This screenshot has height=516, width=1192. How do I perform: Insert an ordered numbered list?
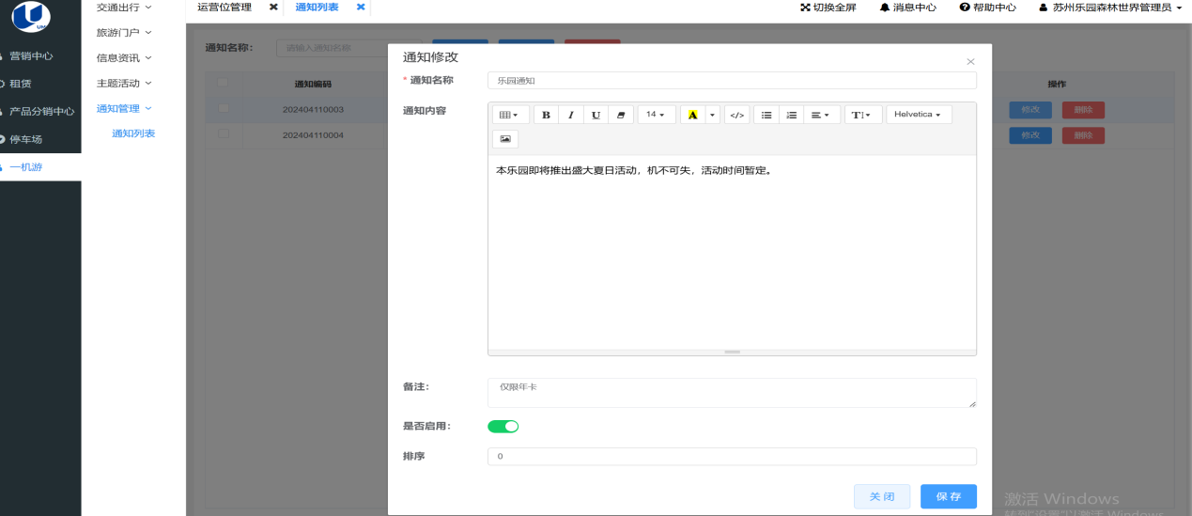pos(791,115)
